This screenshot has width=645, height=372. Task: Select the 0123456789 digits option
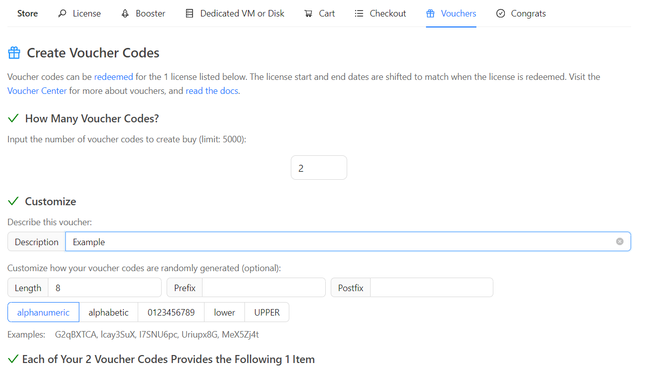click(171, 313)
